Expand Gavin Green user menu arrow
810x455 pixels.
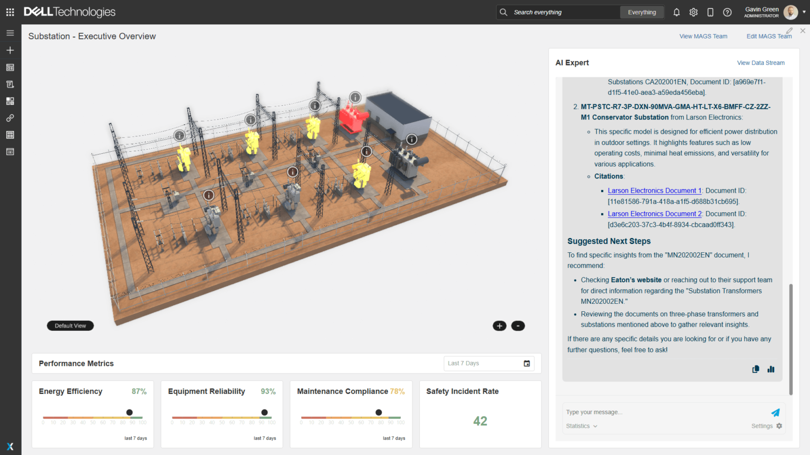pyautogui.click(x=804, y=12)
